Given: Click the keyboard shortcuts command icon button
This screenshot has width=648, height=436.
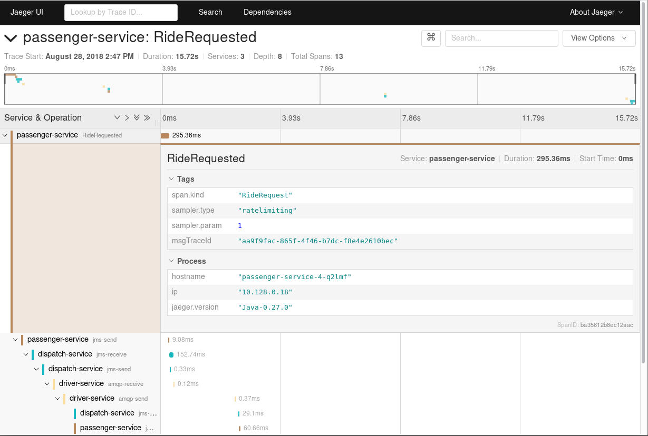Looking at the screenshot, I should (x=431, y=38).
